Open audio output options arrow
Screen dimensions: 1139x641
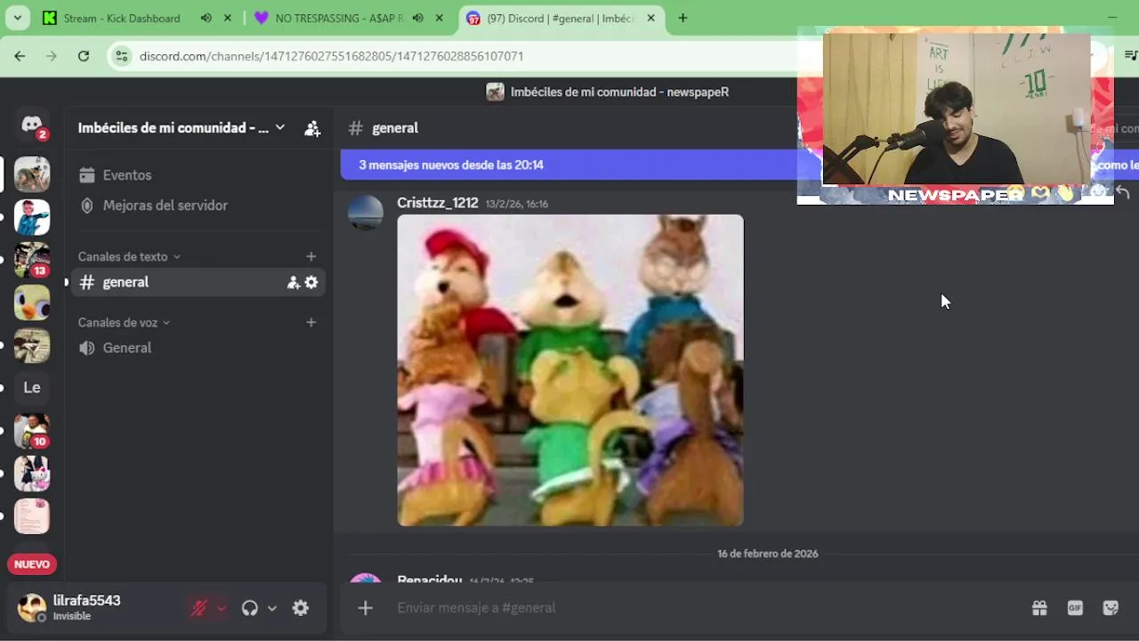coord(271,608)
